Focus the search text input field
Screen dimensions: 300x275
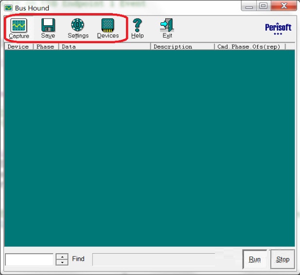(29, 259)
